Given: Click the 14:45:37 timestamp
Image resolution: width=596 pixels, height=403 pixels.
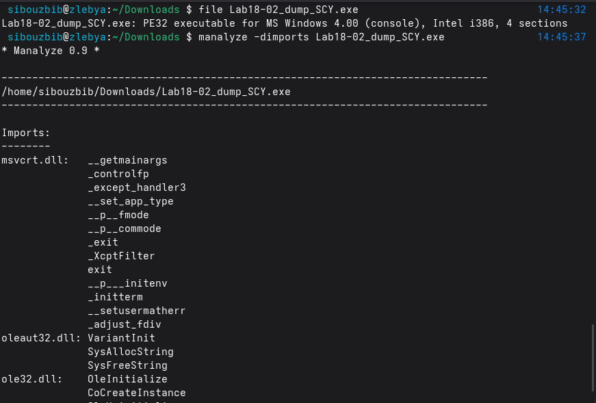Looking at the screenshot, I should click(x=561, y=37).
